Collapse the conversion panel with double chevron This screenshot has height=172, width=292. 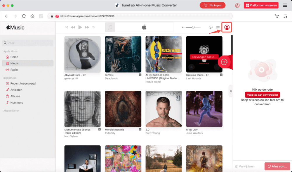(231, 91)
